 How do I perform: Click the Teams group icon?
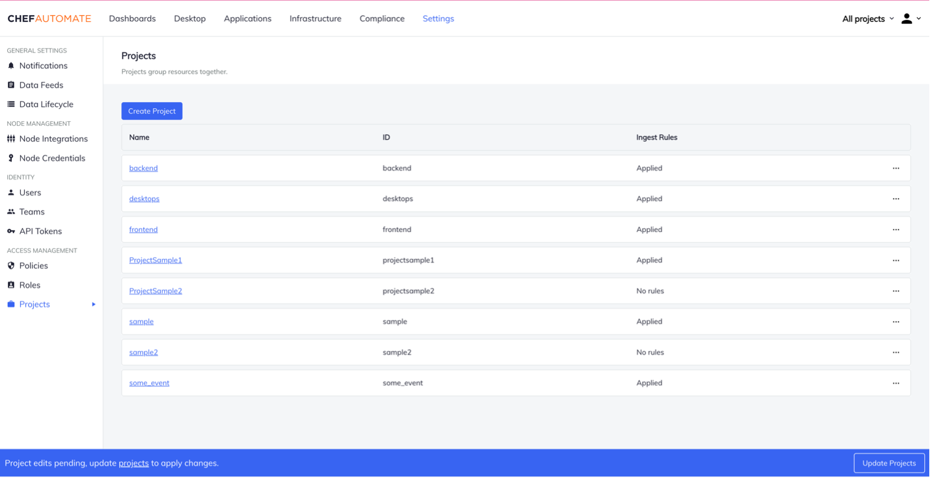[11, 212]
